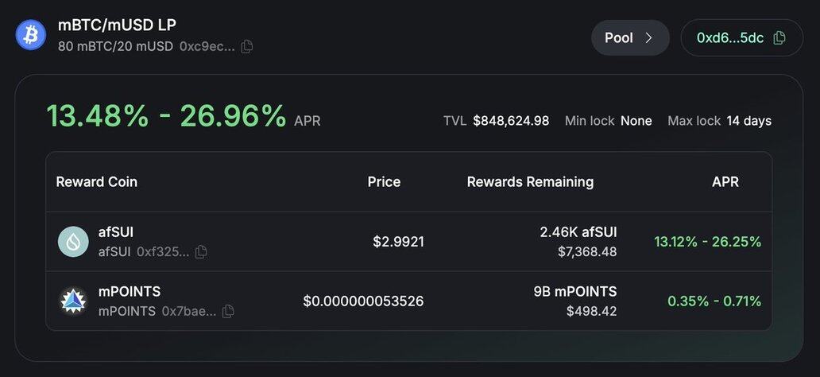
Task: Select the Reward Coin column header
Action: [96, 181]
